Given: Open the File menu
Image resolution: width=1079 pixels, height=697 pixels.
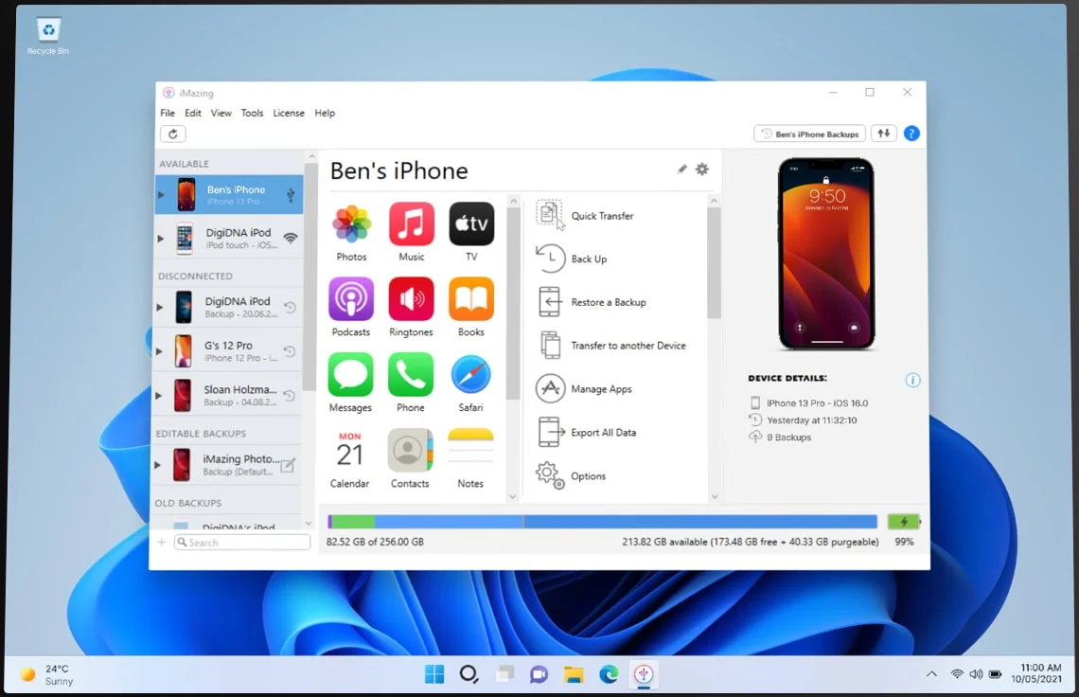Looking at the screenshot, I should (x=168, y=113).
